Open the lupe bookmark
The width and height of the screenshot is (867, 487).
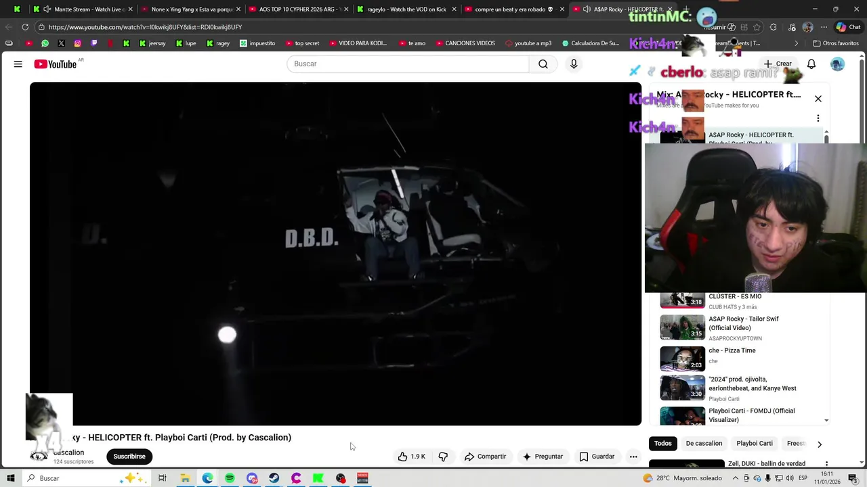pyautogui.click(x=186, y=43)
